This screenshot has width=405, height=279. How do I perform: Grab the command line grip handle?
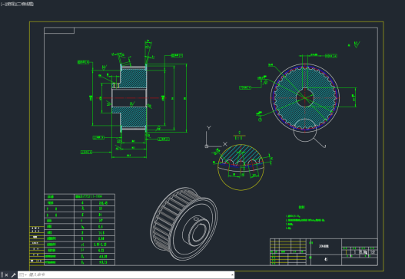coord(2,275)
